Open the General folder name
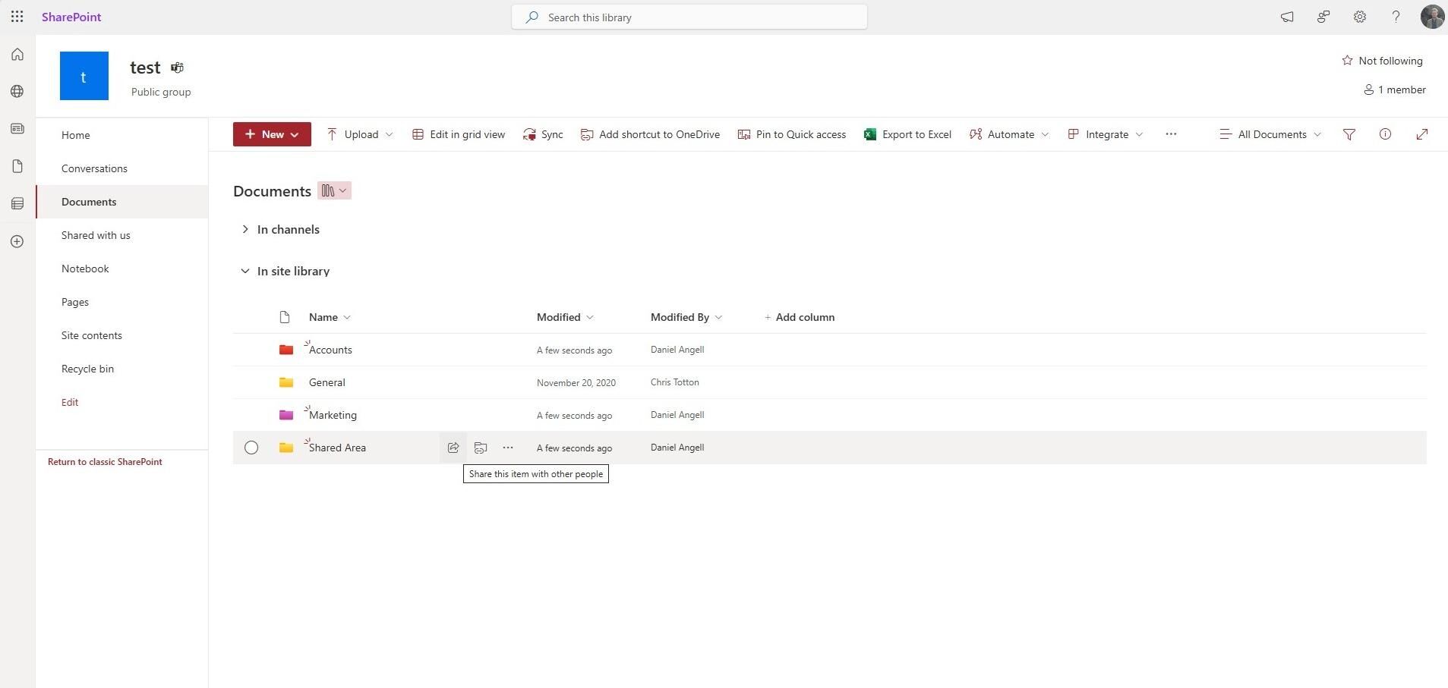The image size is (1448, 688). point(327,382)
